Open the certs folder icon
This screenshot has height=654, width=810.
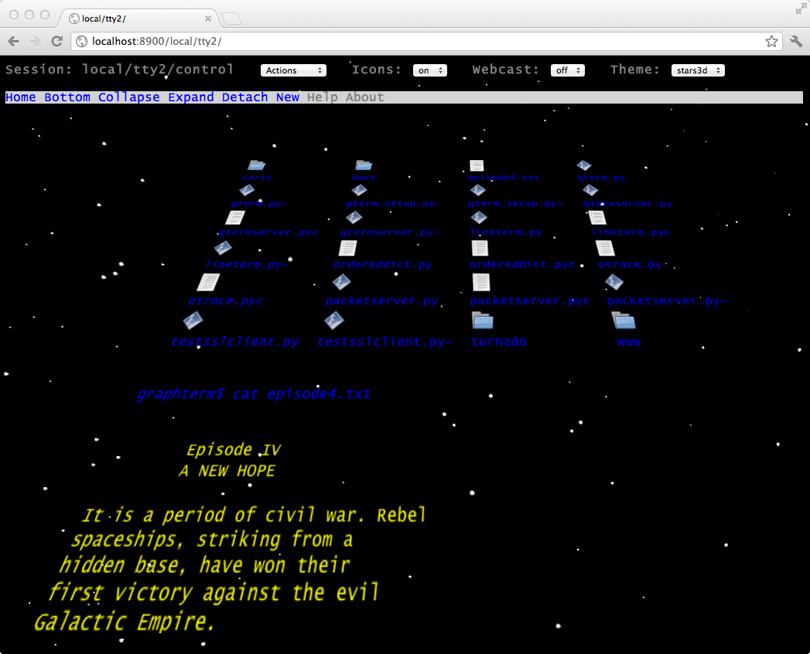click(257, 165)
